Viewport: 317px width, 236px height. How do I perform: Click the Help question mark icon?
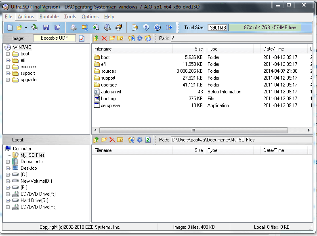[x=157, y=27]
